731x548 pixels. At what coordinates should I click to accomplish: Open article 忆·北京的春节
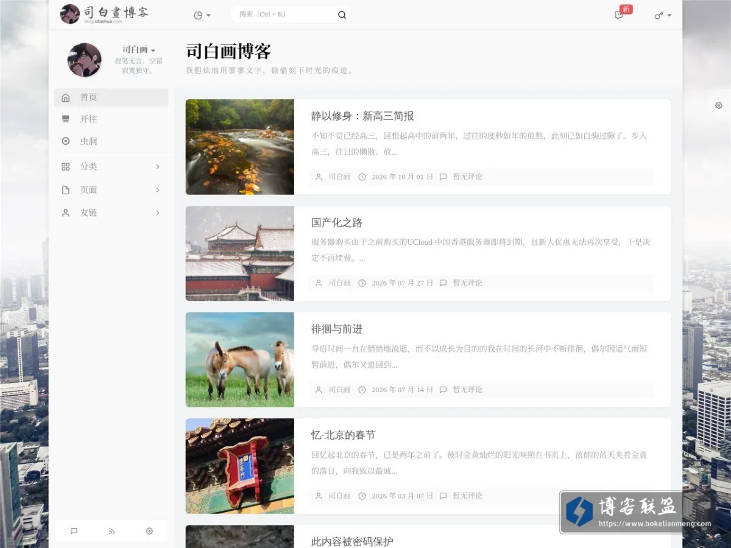point(343,435)
